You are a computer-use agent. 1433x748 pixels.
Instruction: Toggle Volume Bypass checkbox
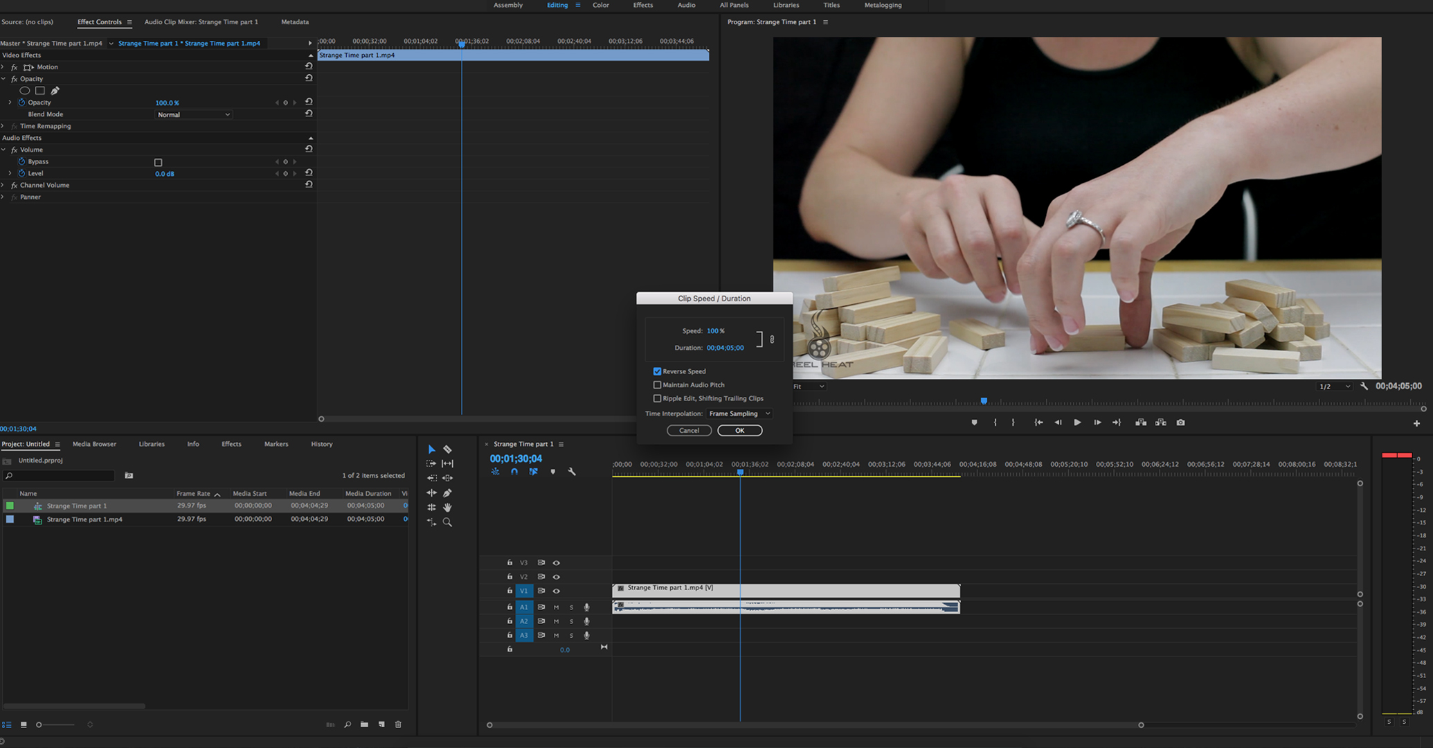(158, 162)
